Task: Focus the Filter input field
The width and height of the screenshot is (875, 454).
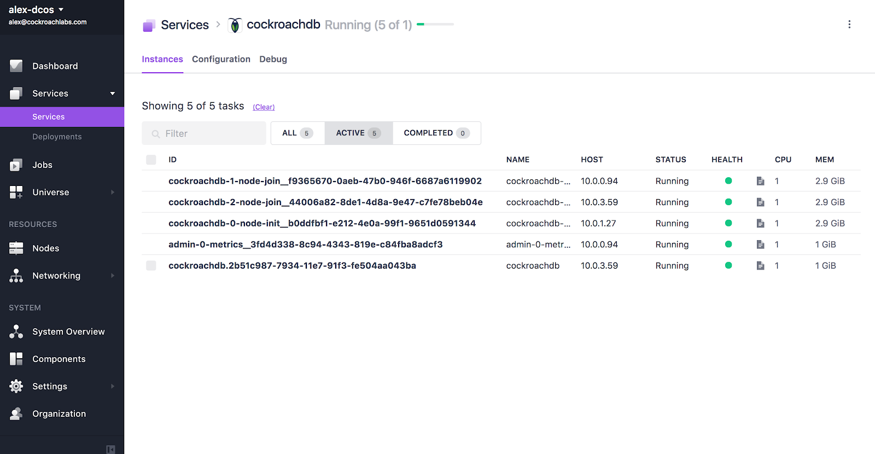Action: click(x=204, y=133)
